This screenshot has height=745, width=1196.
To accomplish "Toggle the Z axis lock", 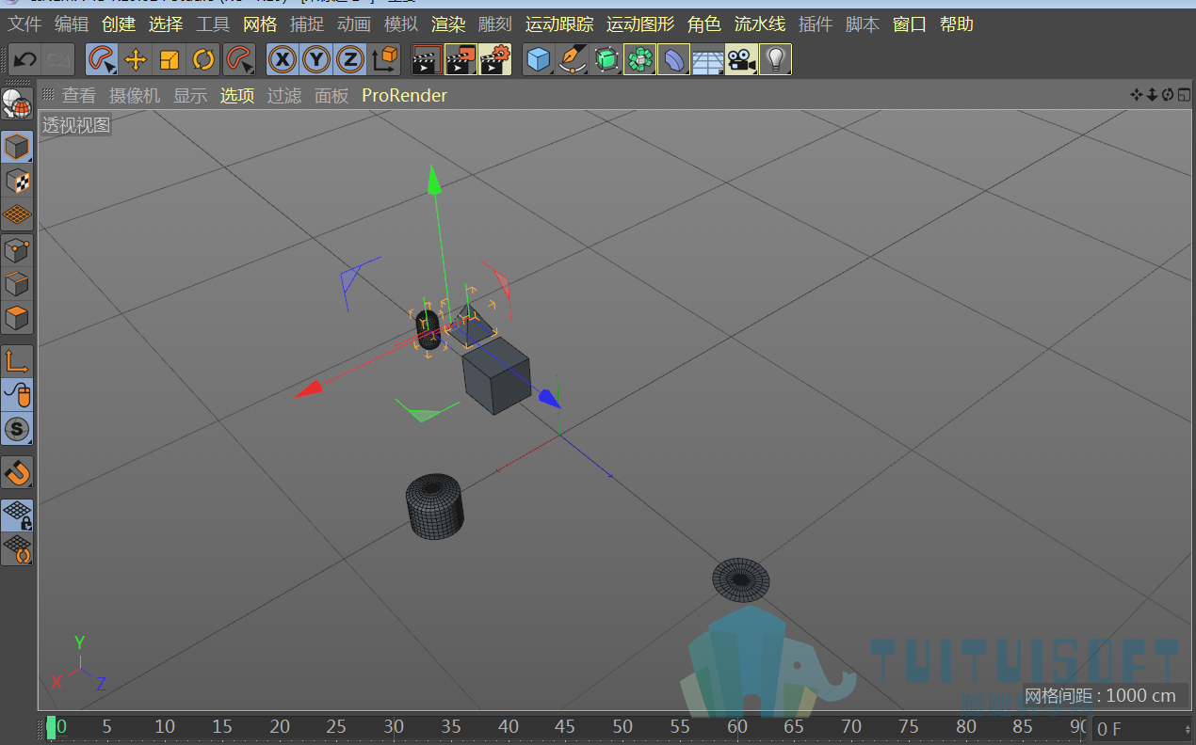I will click(350, 60).
